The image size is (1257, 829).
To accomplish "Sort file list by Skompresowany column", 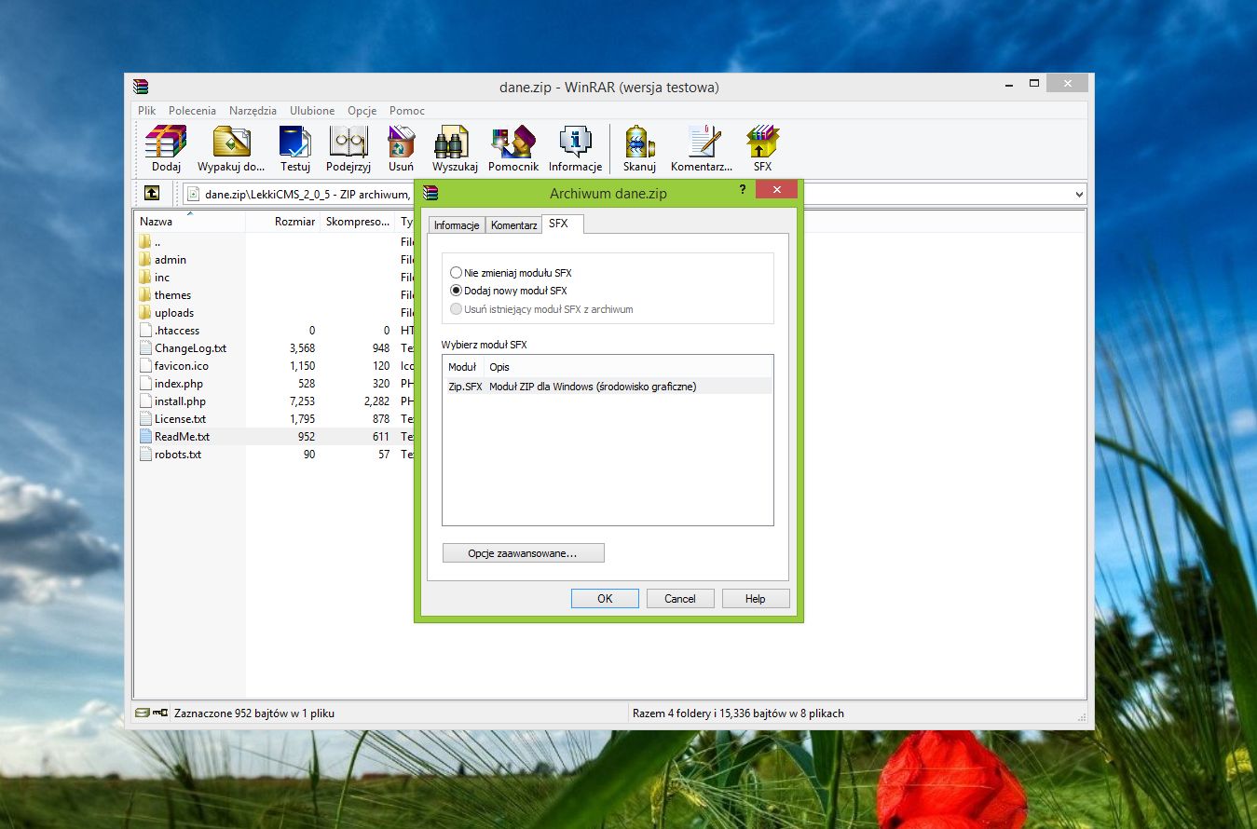I will click(x=358, y=222).
